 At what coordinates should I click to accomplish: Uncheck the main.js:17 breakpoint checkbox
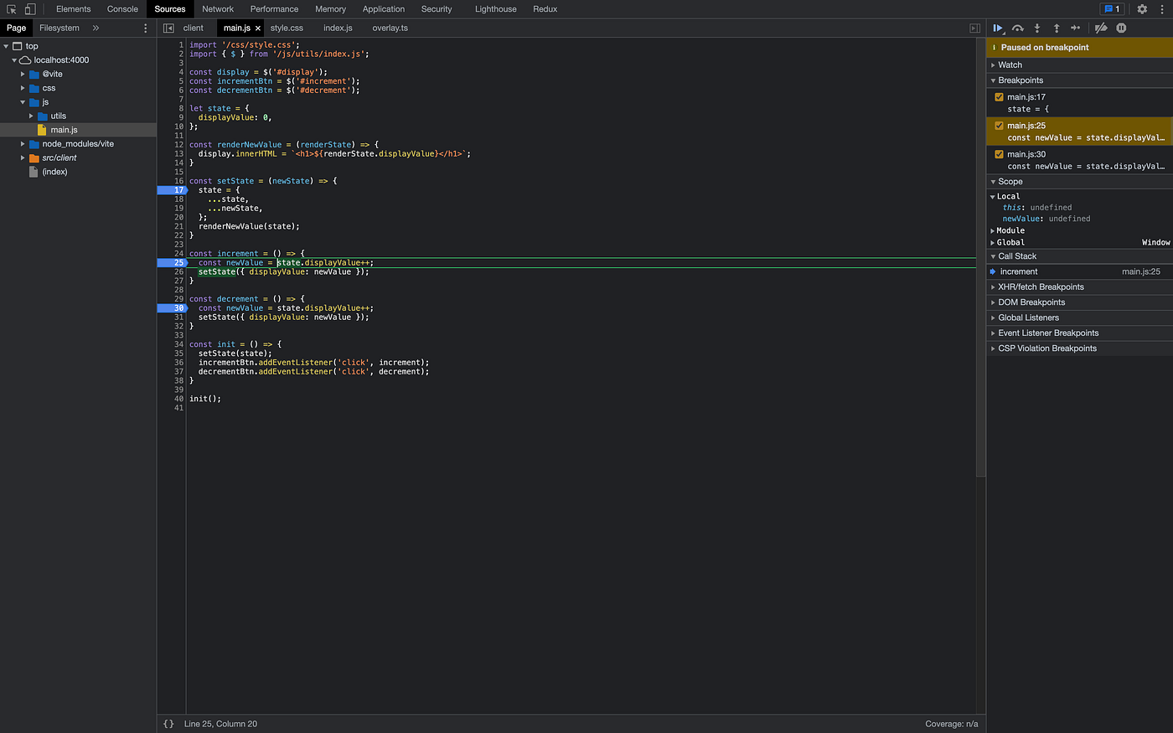coord(999,96)
